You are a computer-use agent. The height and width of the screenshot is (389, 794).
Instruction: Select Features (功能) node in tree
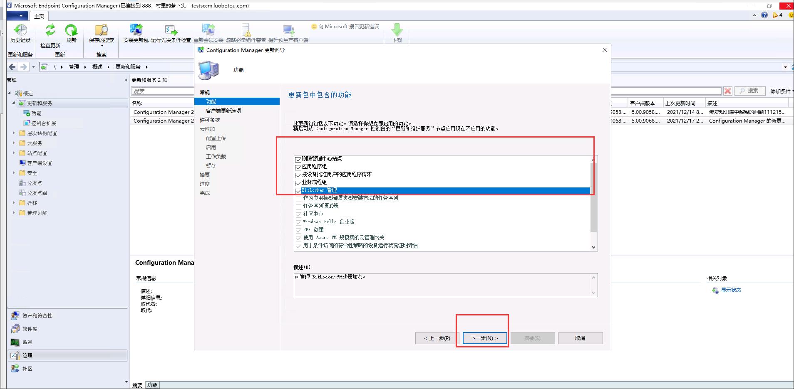36,113
